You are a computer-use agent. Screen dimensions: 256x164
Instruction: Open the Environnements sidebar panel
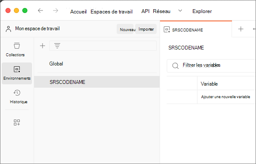(17, 73)
